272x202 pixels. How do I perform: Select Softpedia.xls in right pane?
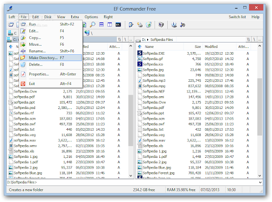(153, 146)
